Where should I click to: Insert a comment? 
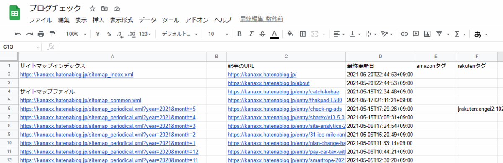click(x=416, y=34)
